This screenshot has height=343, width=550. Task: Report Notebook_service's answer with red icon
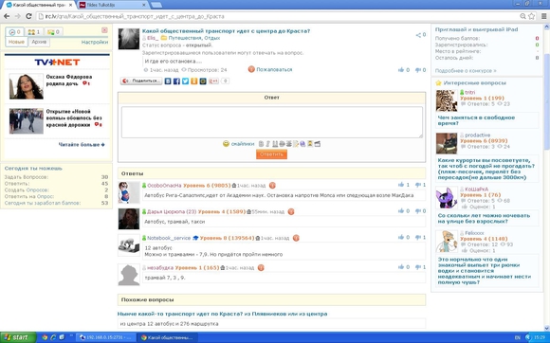(296, 238)
